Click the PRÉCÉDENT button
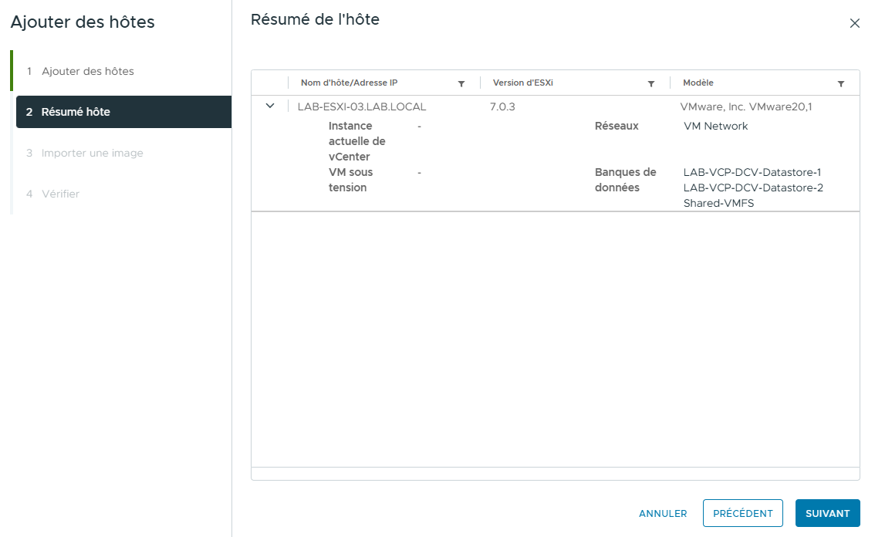This screenshot has height=537, width=875. 742,513
